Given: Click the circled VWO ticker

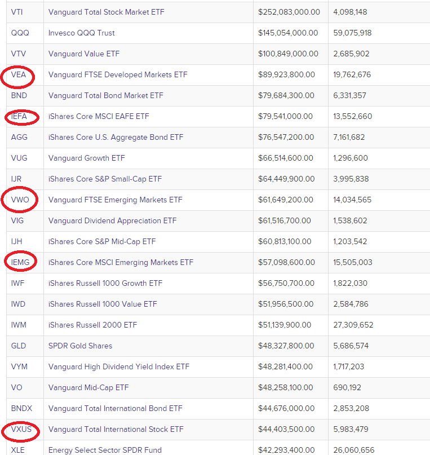Looking at the screenshot, I should pos(20,200).
